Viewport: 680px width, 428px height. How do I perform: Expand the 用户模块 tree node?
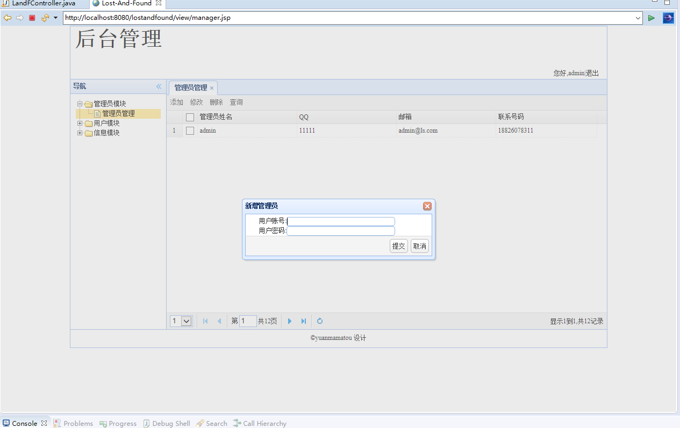point(80,123)
